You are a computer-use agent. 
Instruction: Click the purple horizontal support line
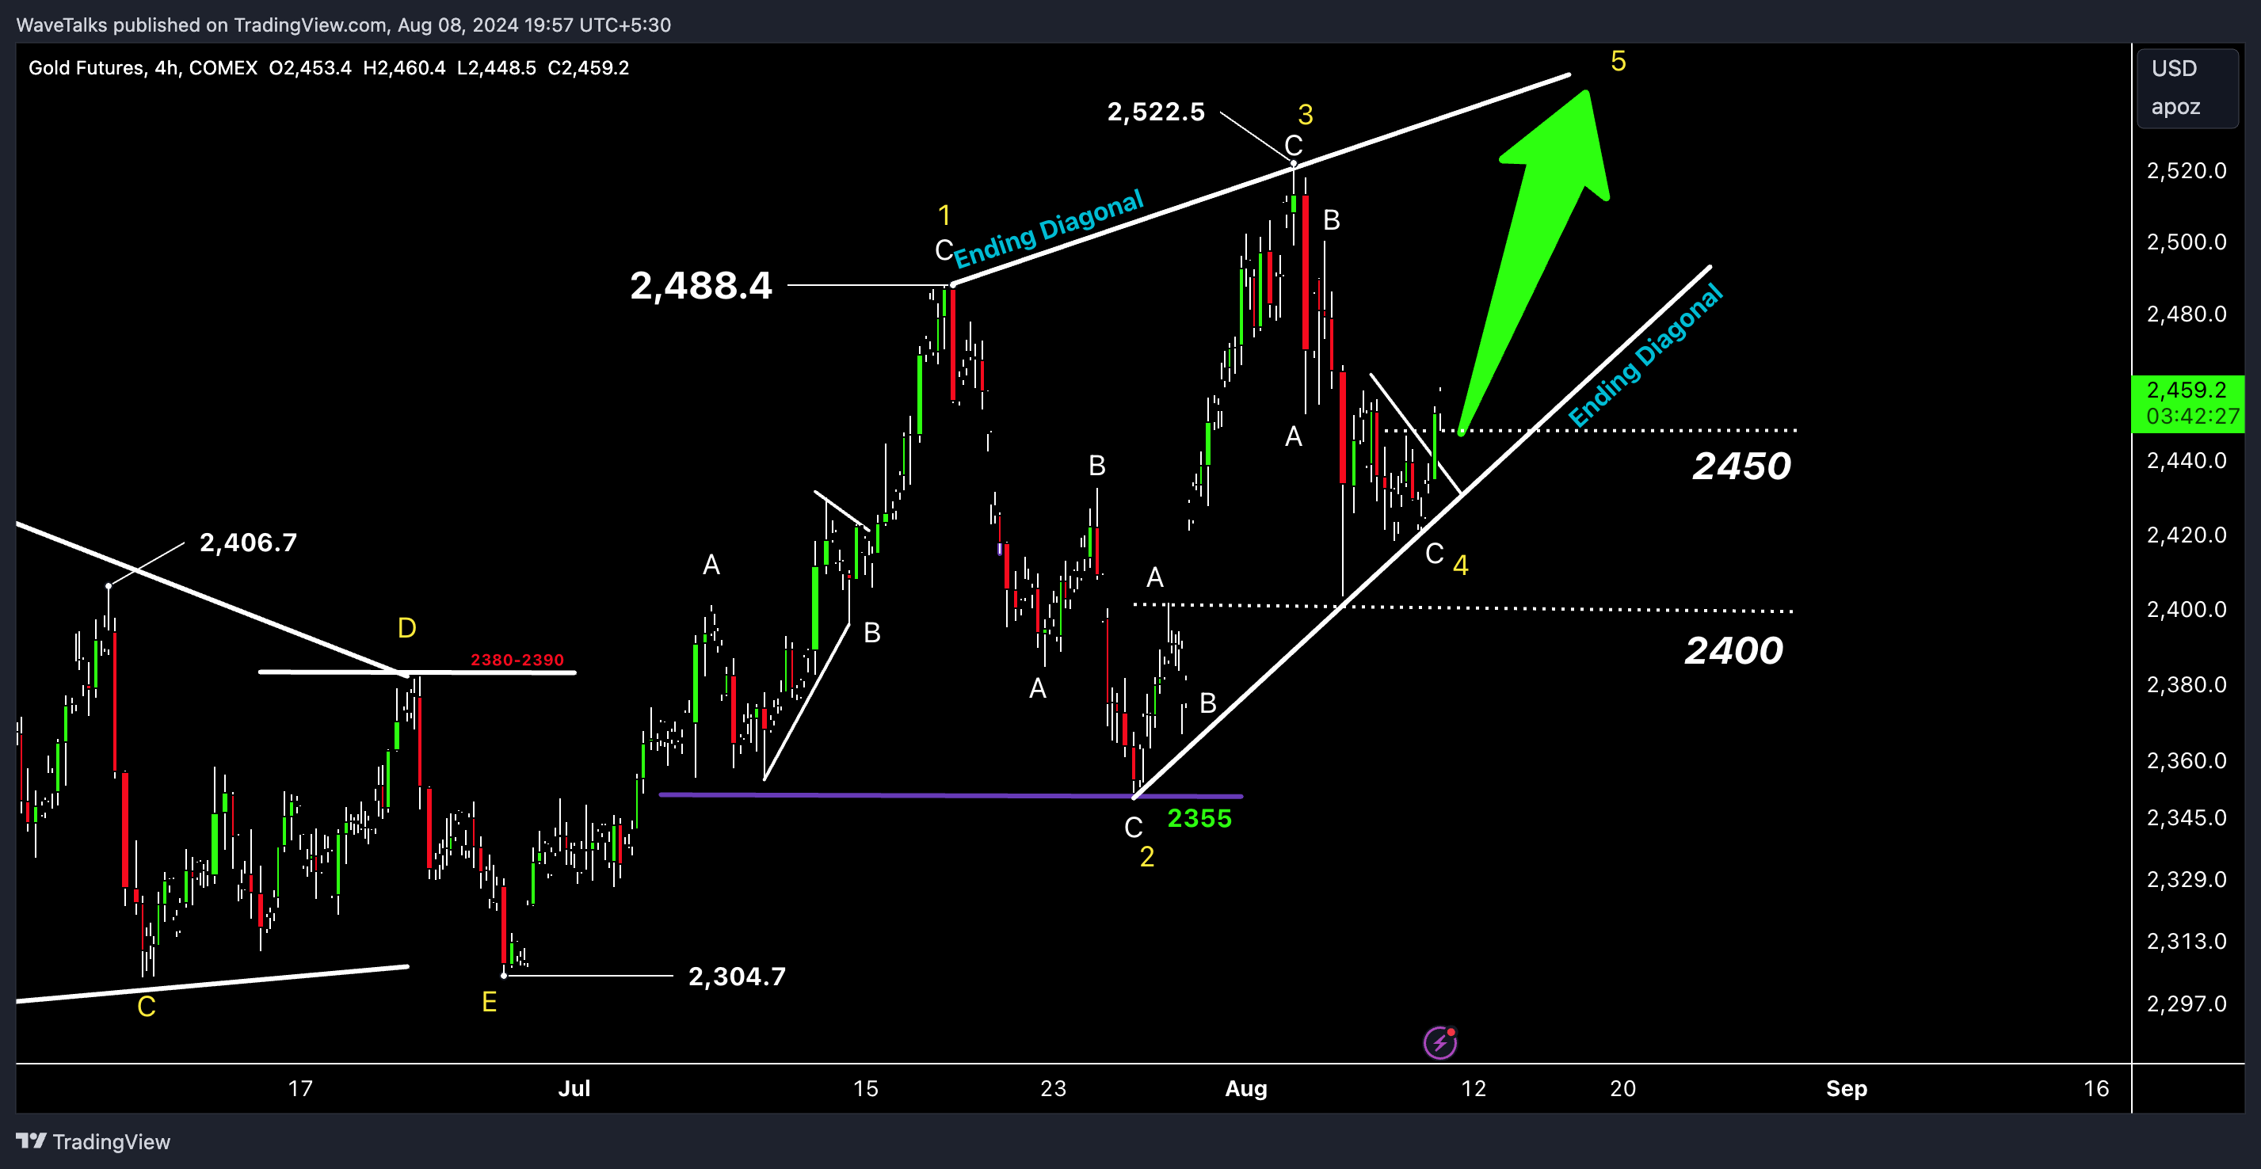point(951,795)
